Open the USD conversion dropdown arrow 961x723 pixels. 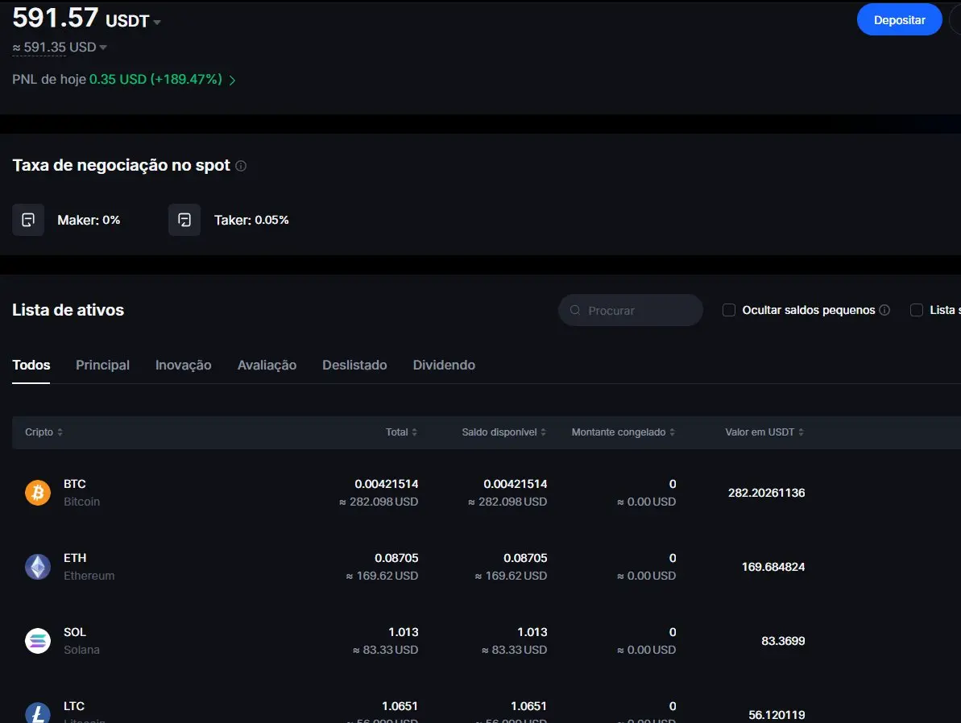pos(103,48)
